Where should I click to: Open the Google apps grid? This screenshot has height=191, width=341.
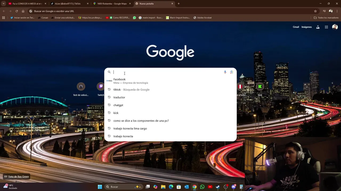[x=326, y=27]
